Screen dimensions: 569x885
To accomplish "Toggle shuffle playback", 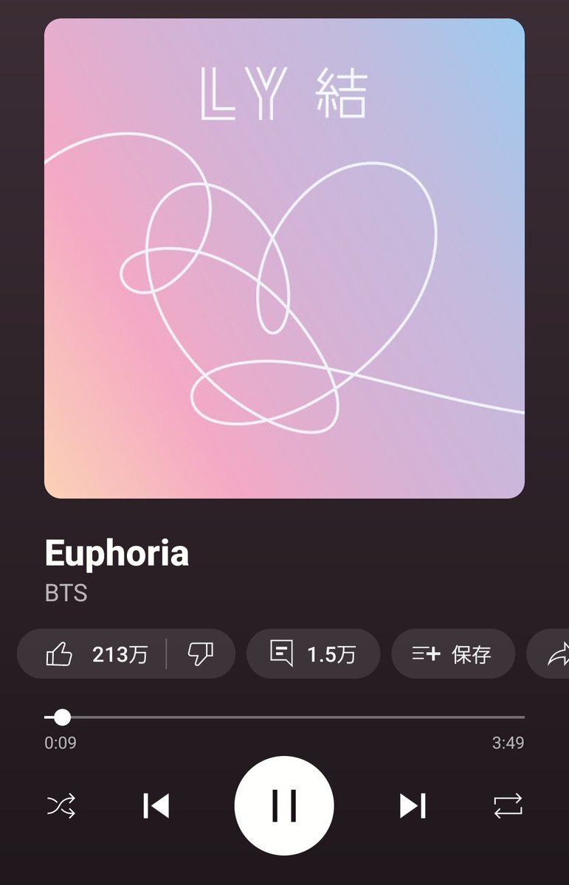I will point(61,805).
